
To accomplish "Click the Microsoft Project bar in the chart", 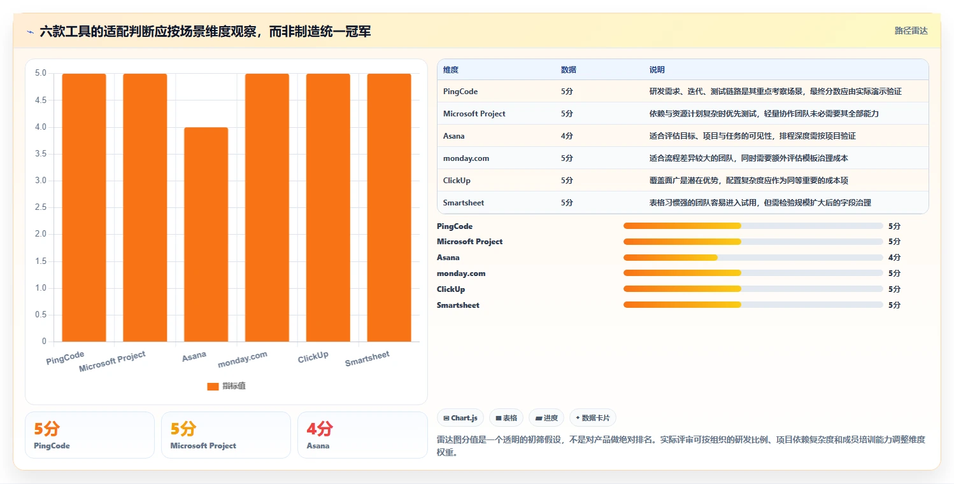I will pyautogui.click(x=145, y=208).
